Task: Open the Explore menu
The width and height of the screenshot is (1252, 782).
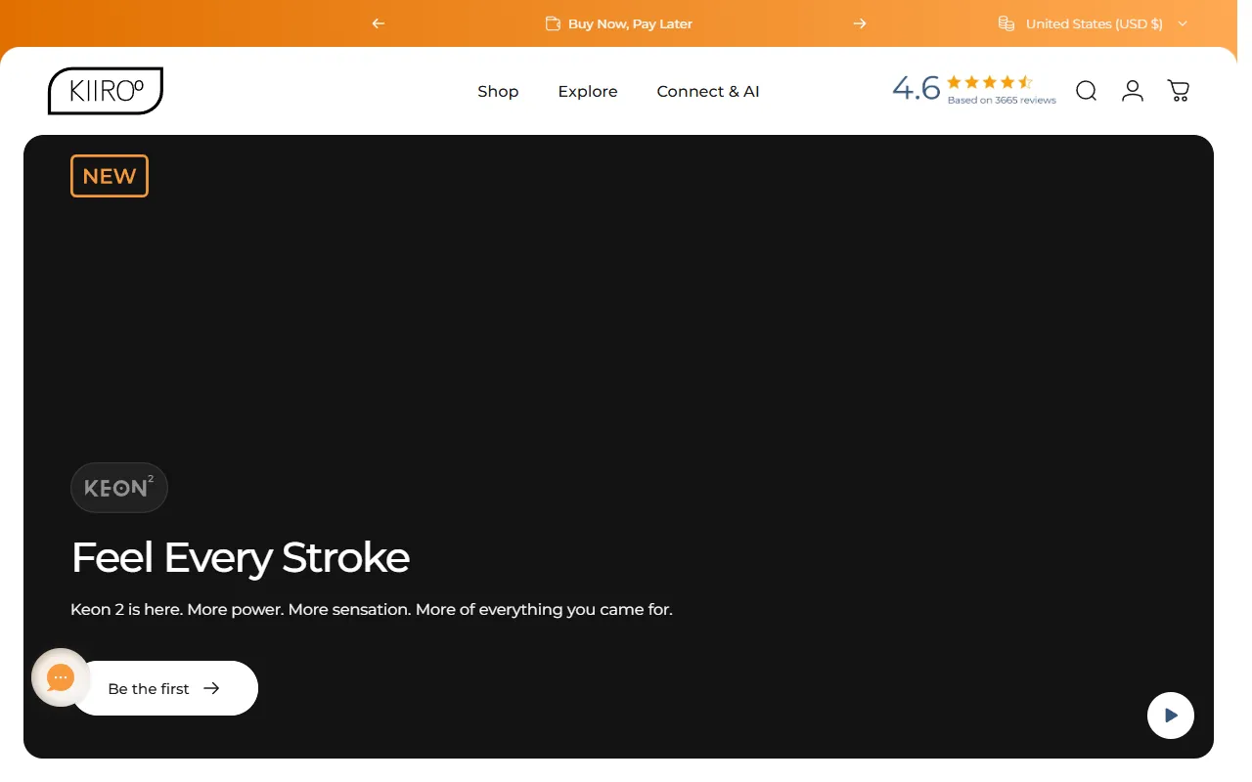Action: [x=588, y=91]
